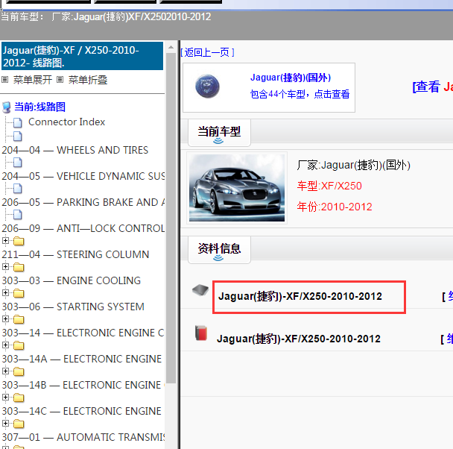Click the small icon before 菜单展开
The image size is (453, 449).
point(5,79)
